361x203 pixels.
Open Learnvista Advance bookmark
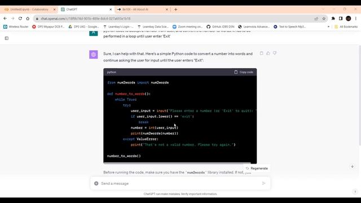[x=254, y=27]
